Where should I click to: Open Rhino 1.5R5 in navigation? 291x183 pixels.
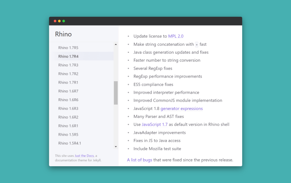click(x=68, y=134)
